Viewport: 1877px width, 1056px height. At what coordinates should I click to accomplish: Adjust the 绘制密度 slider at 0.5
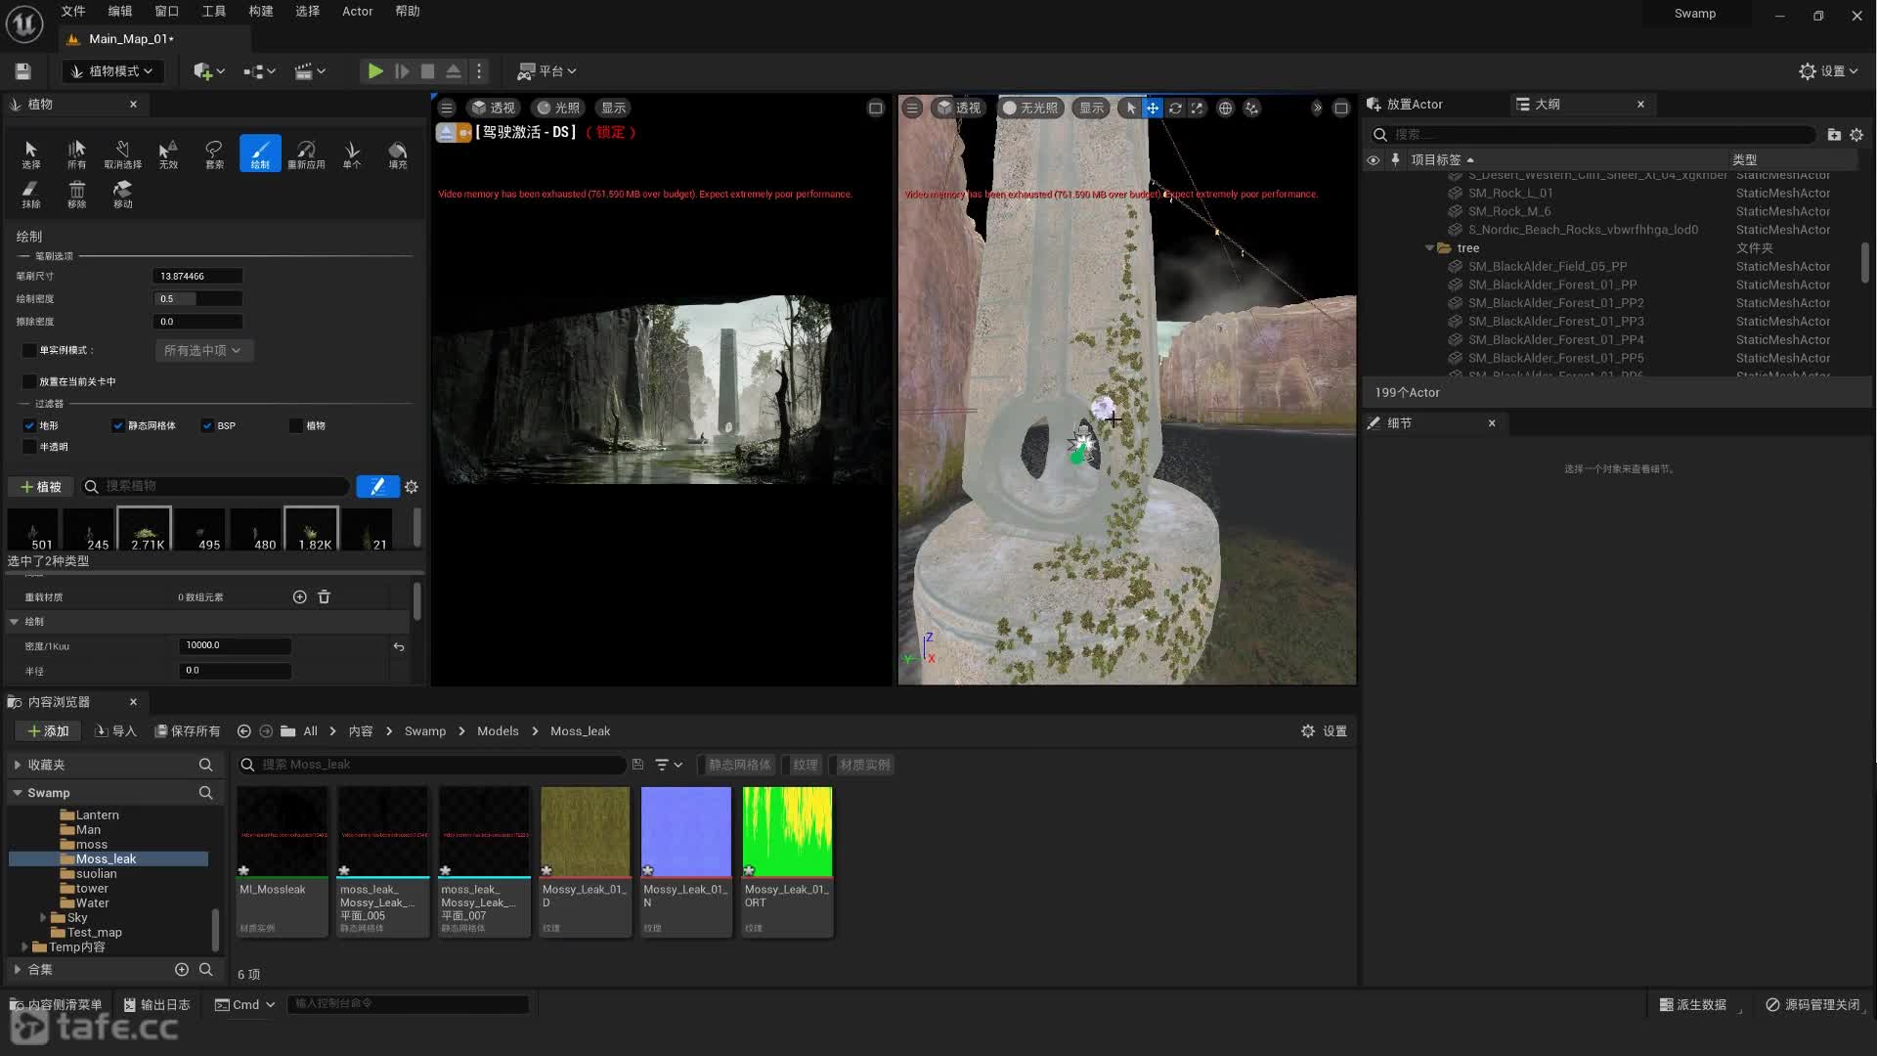tap(197, 299)
